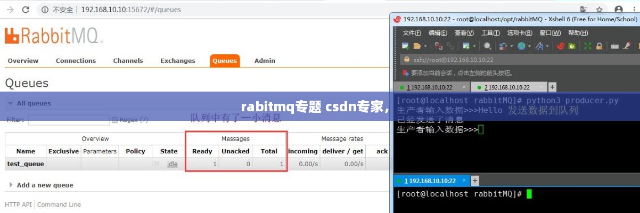Open dropdown arrow next to font icon
640x213 pixels.
pyautogui.click(x=547, y=46)
